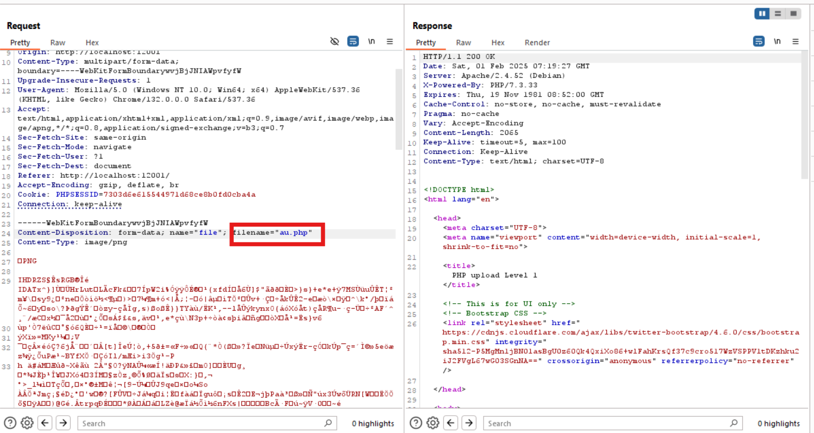The width and height of the screenshot is (814, 433).
Task: Toggle hidden-characters eye icon in Request panel
Action: 335,42
